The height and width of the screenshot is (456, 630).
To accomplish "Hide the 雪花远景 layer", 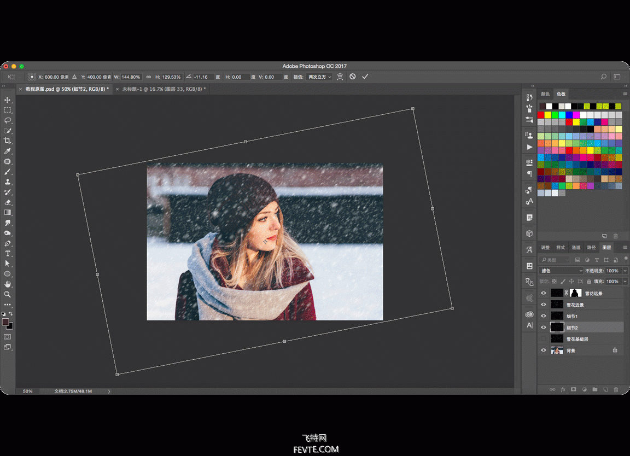I will (x=544, y=293).
